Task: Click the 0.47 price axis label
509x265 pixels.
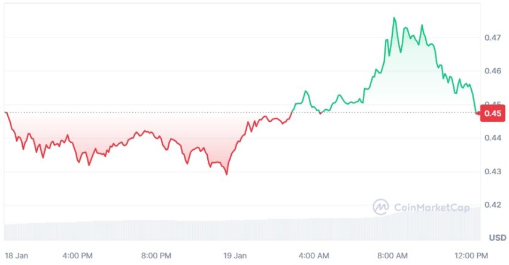Action: [x=493, y=38]
